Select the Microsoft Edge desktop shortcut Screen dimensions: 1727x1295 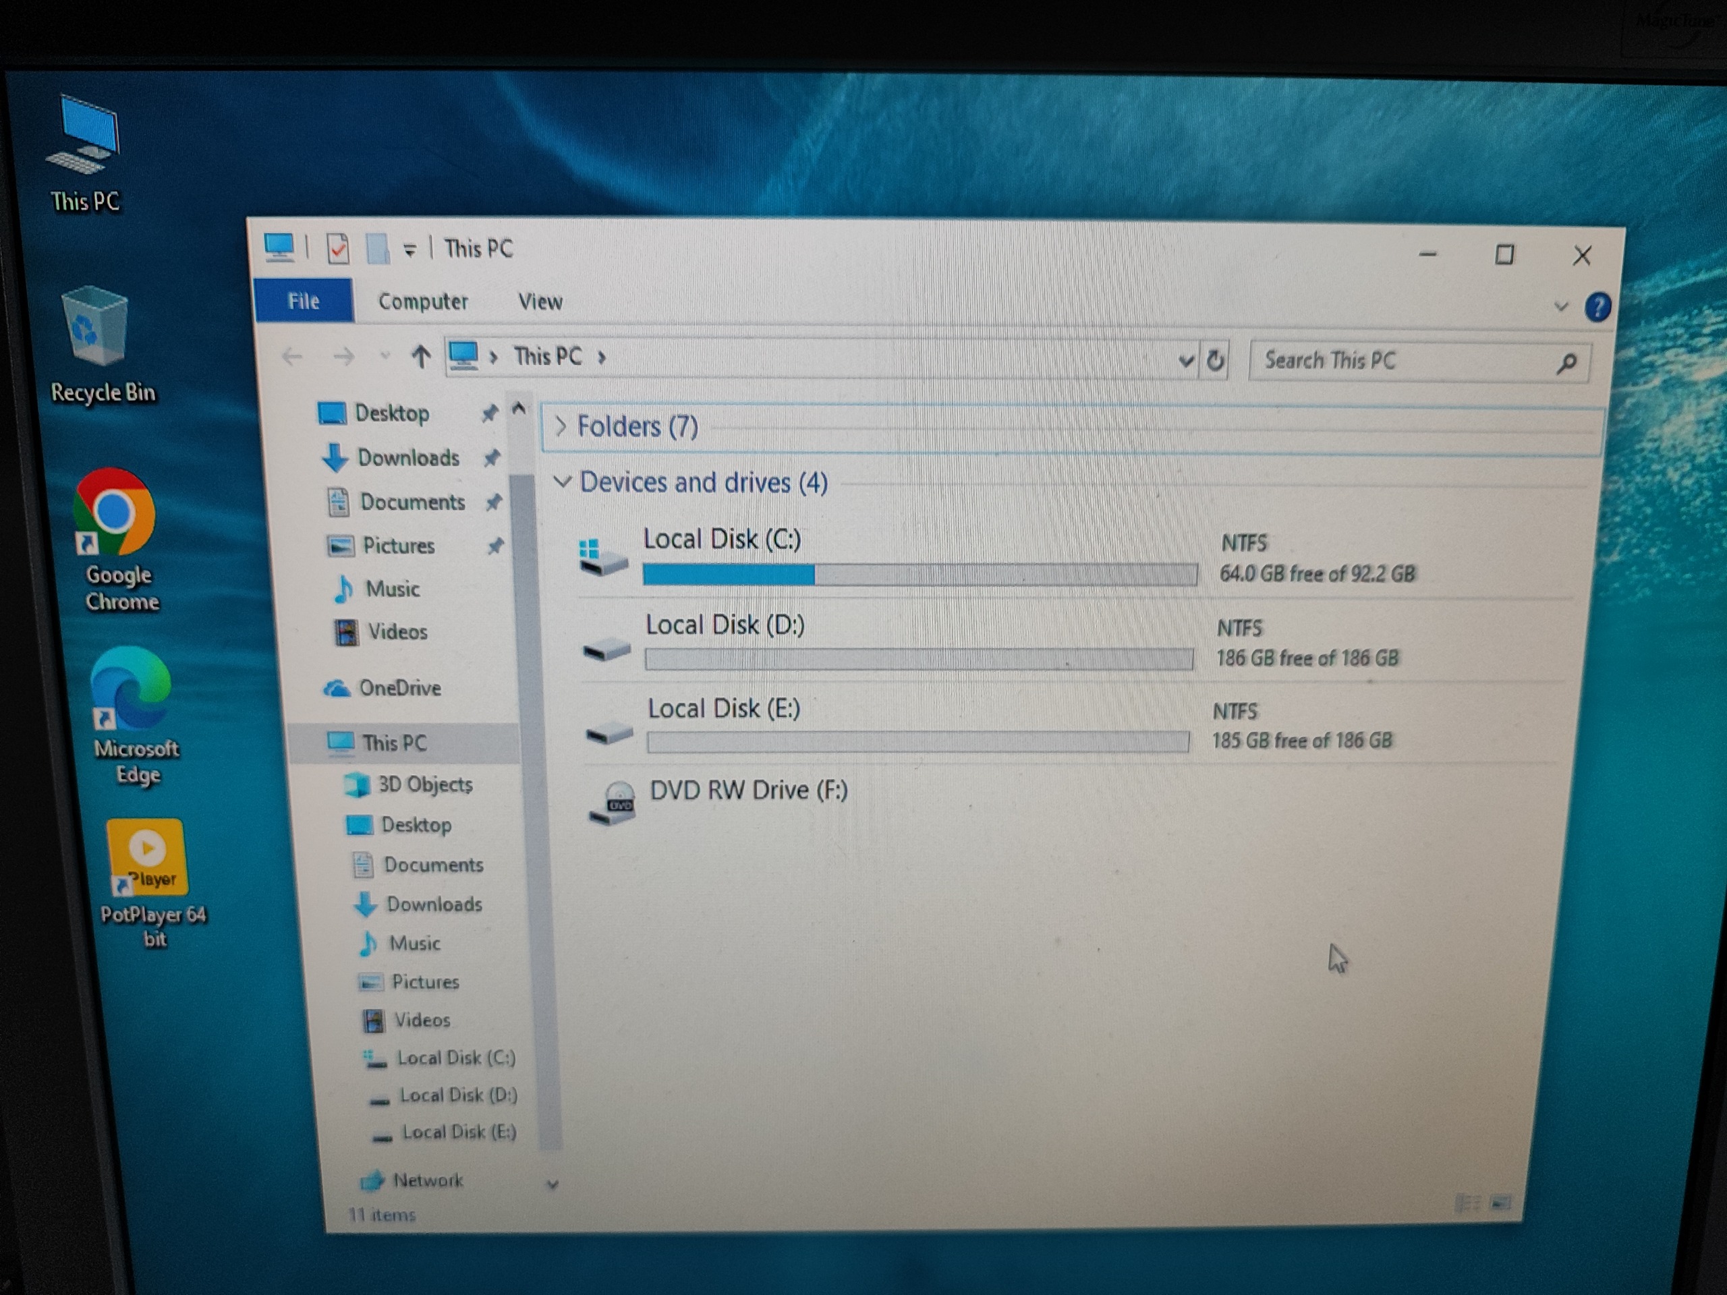click(134, 716)
